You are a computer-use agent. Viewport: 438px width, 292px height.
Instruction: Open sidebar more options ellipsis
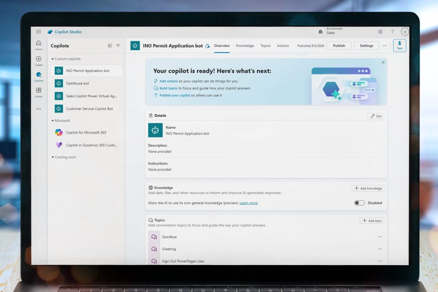click(x=38, y=109)
